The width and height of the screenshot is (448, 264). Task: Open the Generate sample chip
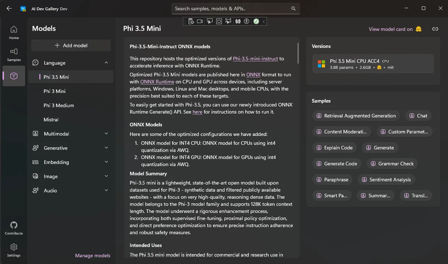click(x=380, y=148)
